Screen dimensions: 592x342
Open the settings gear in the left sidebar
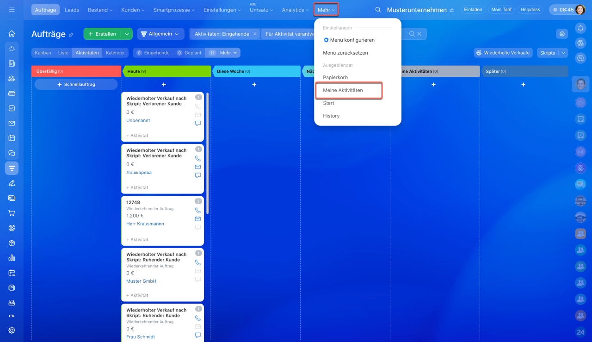[12, 330]
